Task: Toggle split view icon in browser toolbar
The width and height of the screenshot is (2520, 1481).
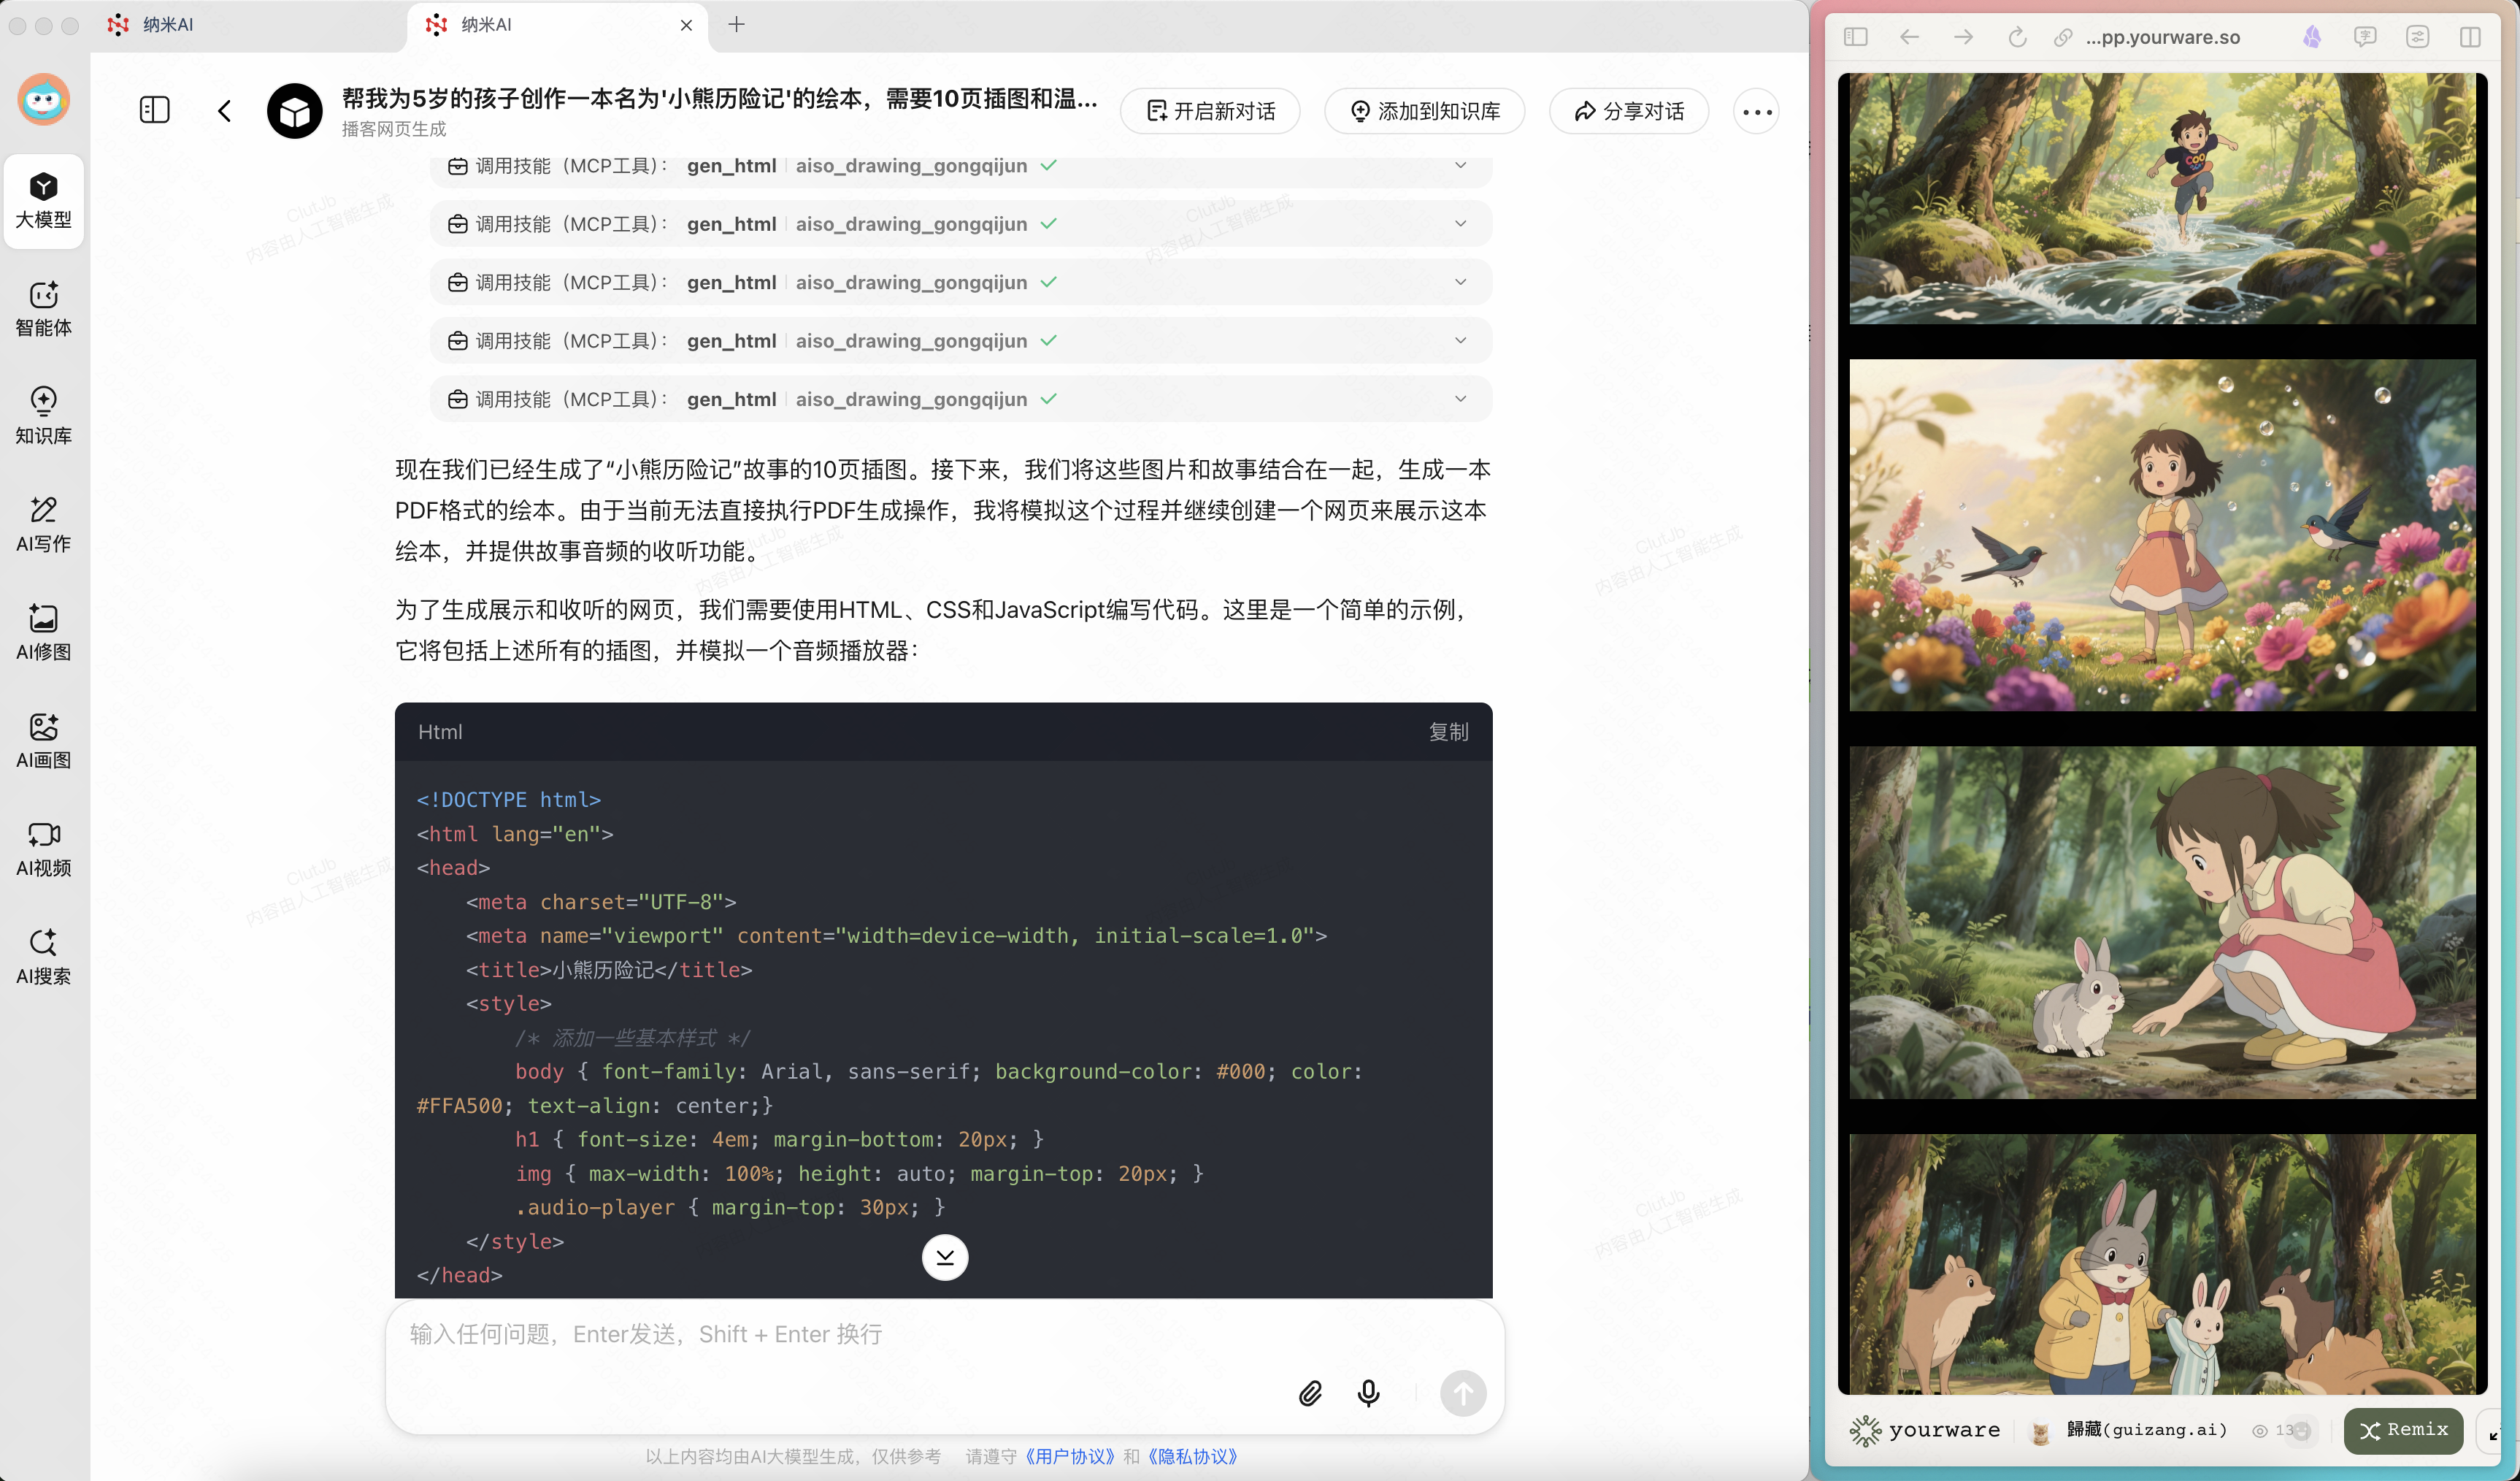Action: pos(2469,37)
